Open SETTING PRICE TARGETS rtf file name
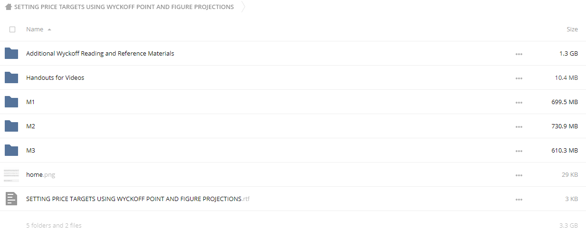586x240 pixels. (x=138, y=199)
